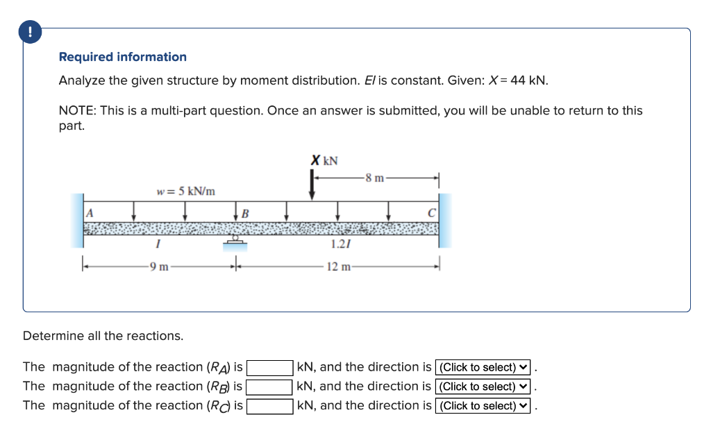Click the 9 m dimension line
The height and width of the screenshot is (433, 711).
click(x=158, y=264)
